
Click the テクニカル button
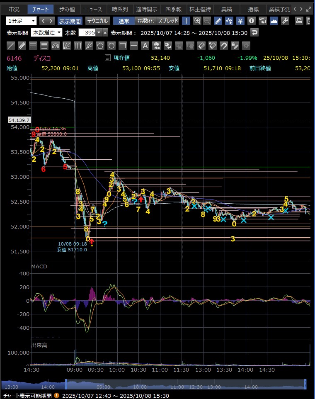coord(97,21)
